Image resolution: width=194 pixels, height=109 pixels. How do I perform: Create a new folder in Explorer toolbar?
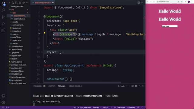click(x=16, y=3)
